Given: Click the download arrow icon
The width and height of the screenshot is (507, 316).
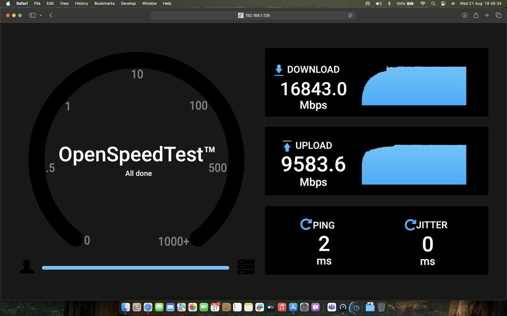Looking at the screenshot, I should pos(279,70).
